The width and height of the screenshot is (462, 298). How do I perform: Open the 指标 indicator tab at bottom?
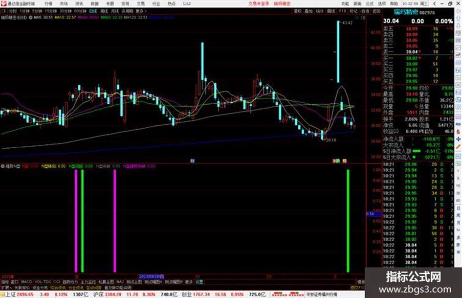click(x=5, y=282)
